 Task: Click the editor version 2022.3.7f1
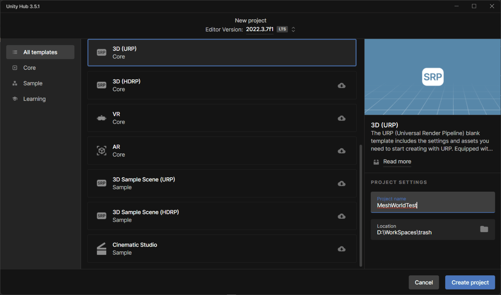coord(259,29)
